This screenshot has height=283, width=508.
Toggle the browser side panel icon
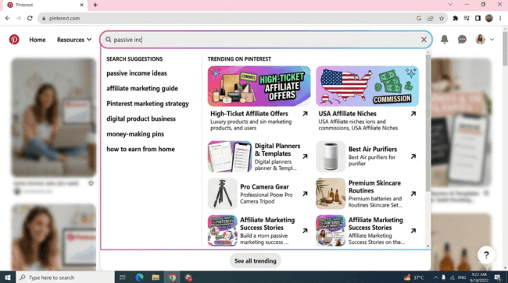(478, 19)
